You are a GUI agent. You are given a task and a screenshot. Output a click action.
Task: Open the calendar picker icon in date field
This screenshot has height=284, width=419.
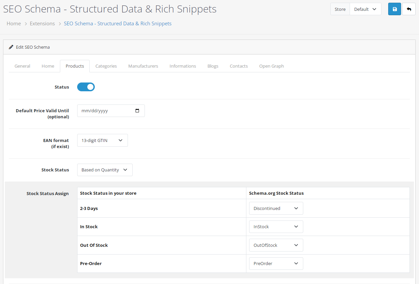pyautogui.click(x=137, y=111)
